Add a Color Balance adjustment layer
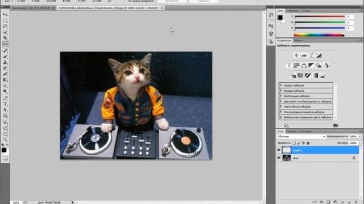This screenshot has height=204, width=364. [x=304, y=66]
